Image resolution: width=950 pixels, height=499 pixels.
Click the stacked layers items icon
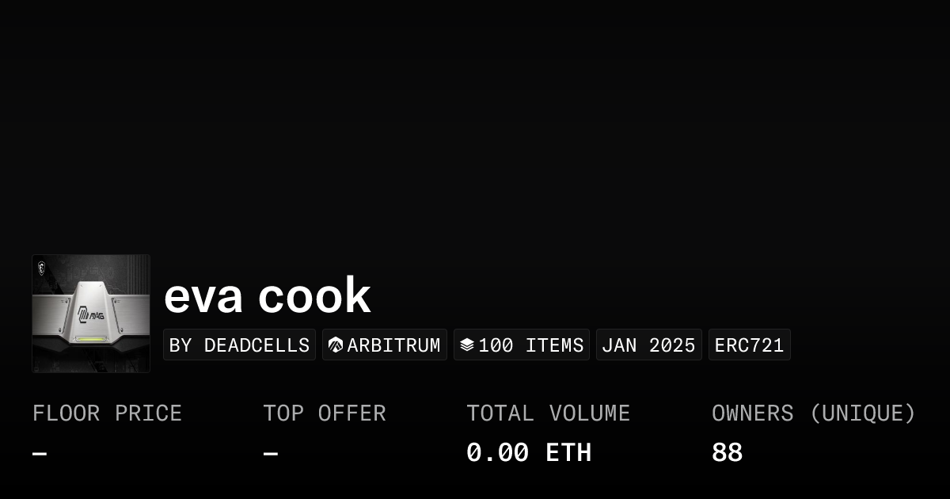tap(466, 345)
